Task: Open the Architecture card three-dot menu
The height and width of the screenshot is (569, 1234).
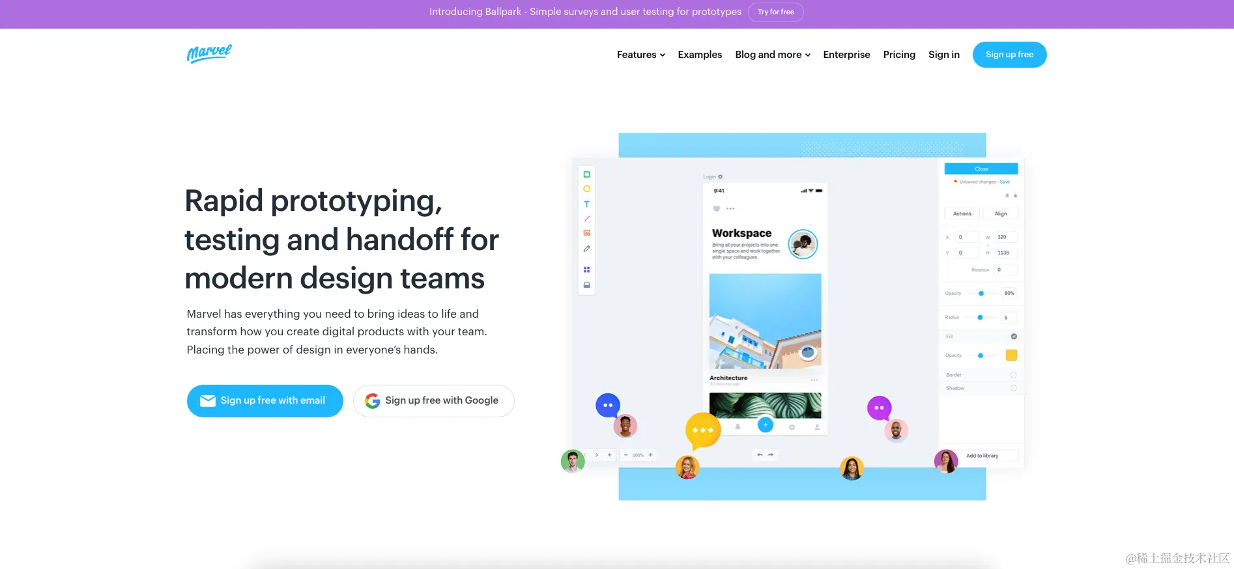Action: tap(814, 380)
